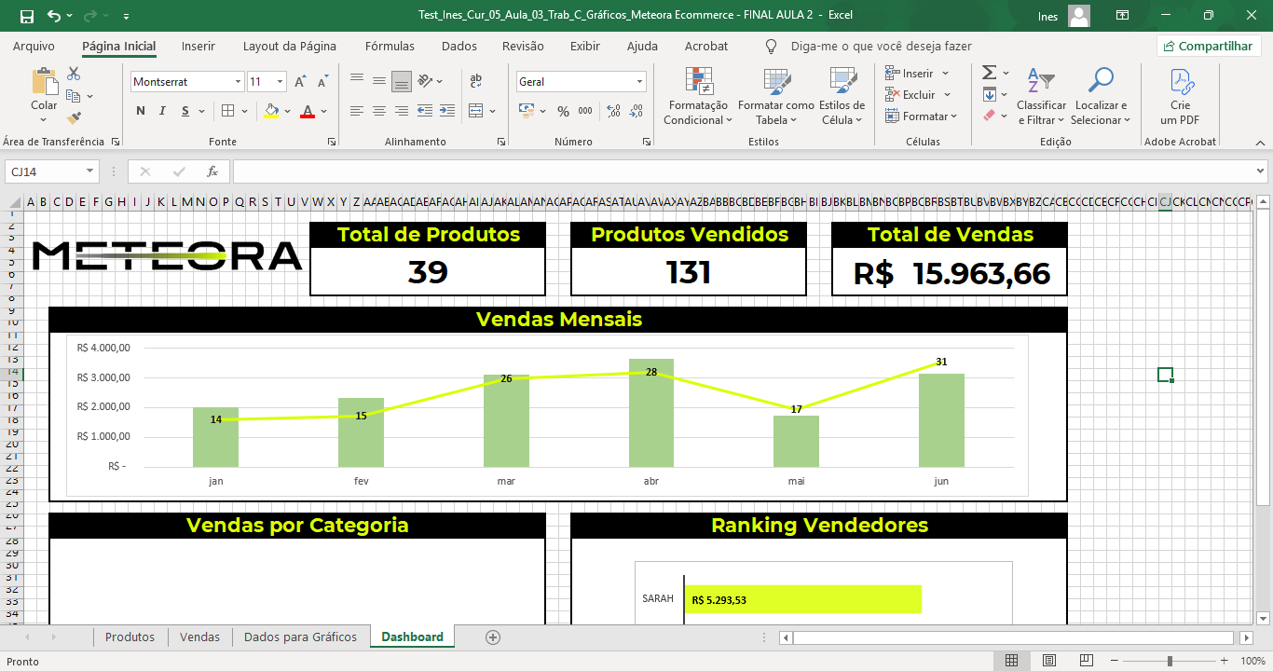Click the Colar paste clipboard icon
The image size is (1273, 671).
44,82
